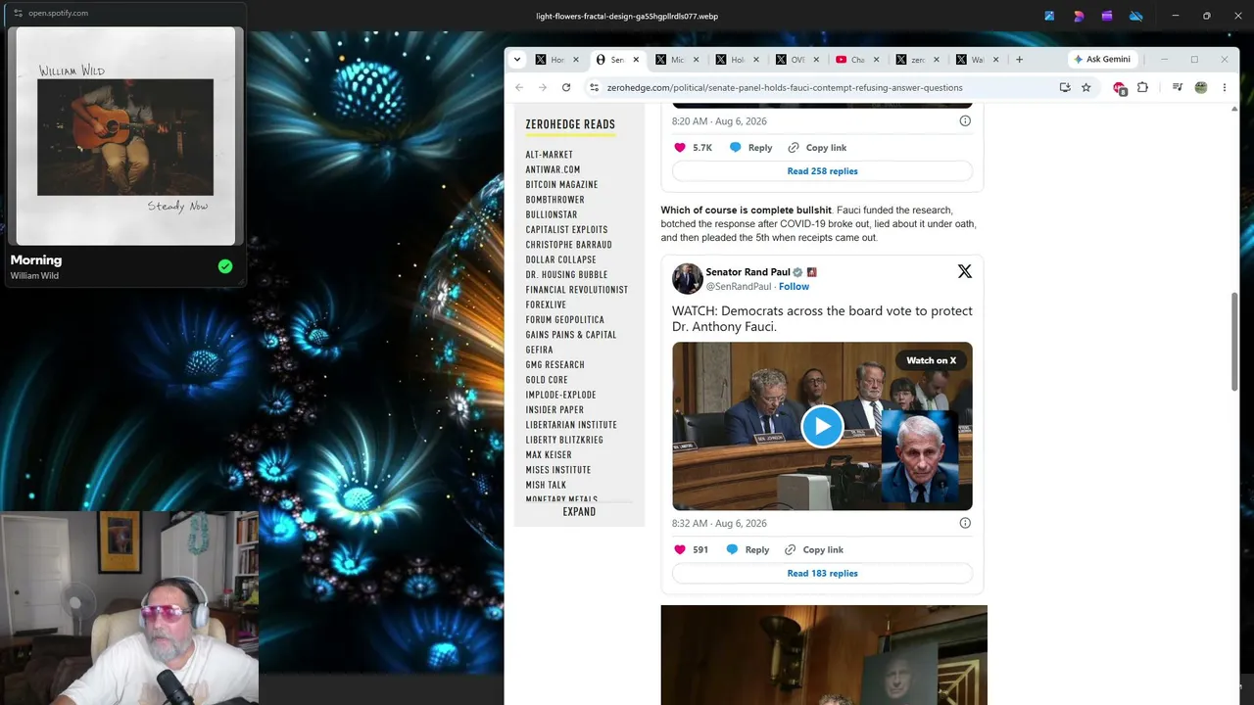Open 'Read 258 replies' link

point(822,171)
